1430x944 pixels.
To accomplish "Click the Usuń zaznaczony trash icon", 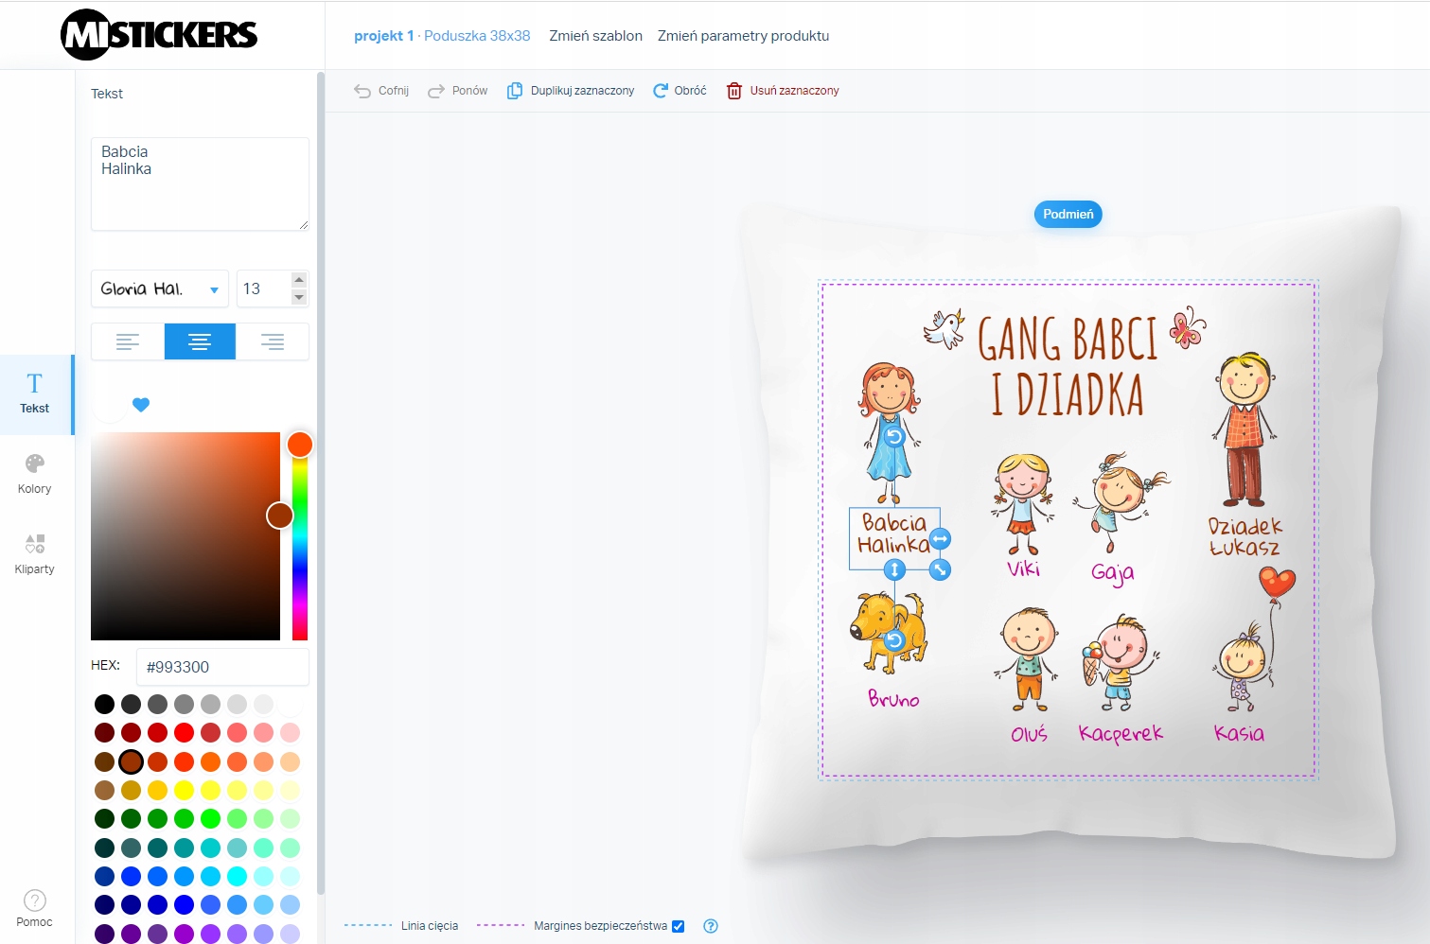I will click(x=734, y=91).
